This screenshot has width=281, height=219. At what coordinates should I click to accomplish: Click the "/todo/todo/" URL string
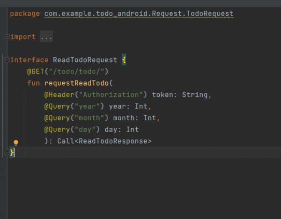(x=76, y=72)
